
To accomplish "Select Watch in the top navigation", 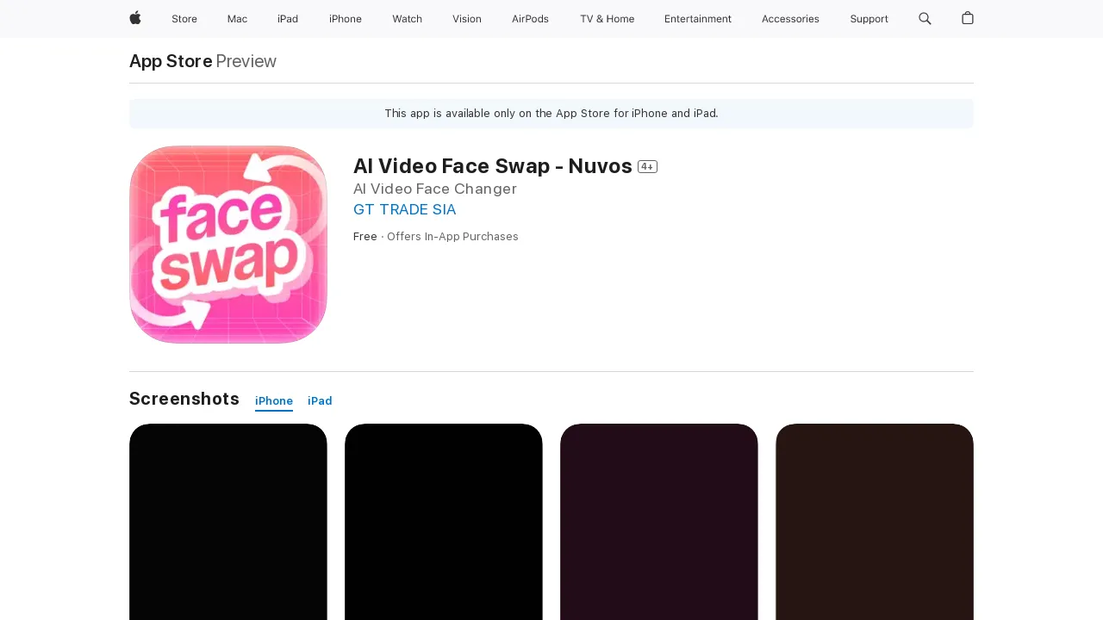I will (407, 19).
